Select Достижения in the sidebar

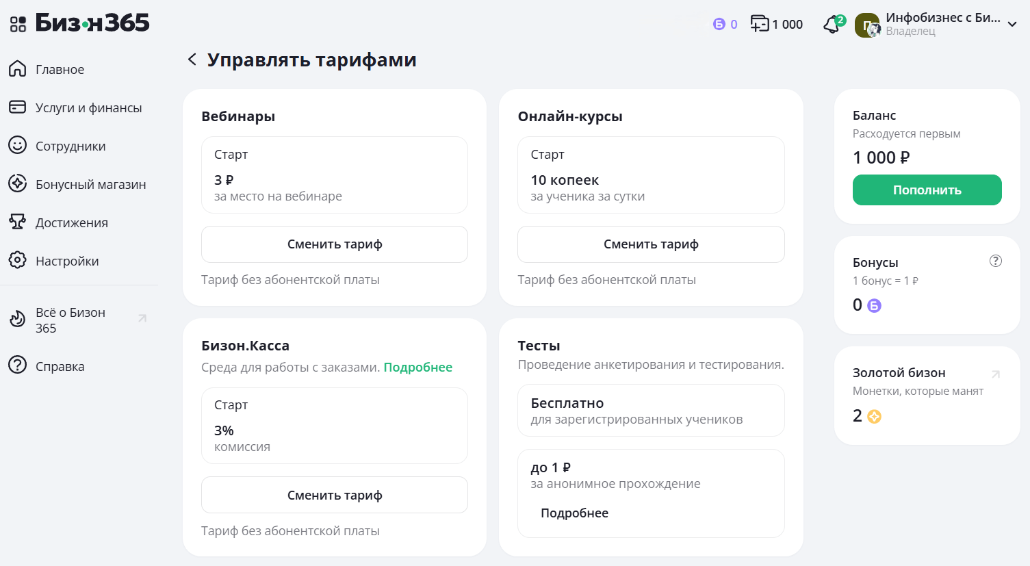coord(71,222)
